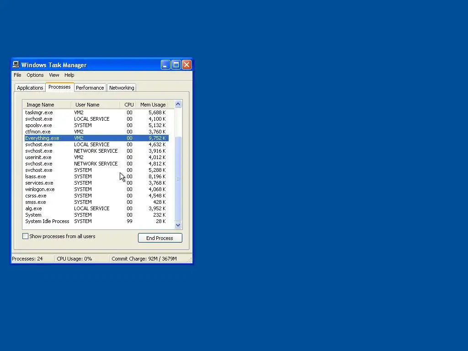Sort processes by User Name column
468x351 pixels.
pos(96,105)
